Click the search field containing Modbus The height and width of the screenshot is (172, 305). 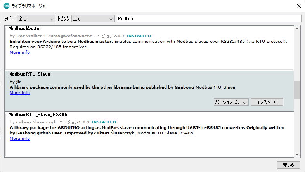(x=209, y=19)
